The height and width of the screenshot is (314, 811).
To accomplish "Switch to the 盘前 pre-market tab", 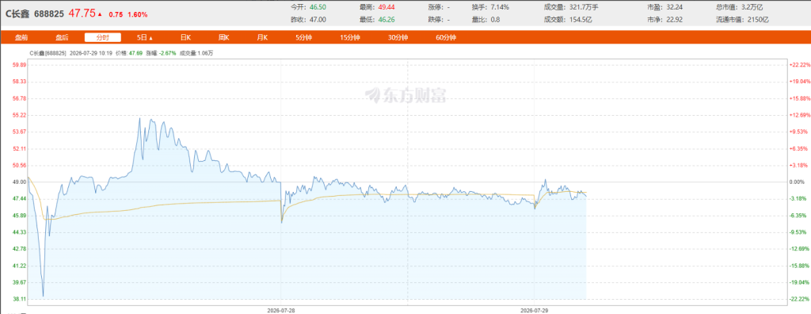I will coord(21,38).
